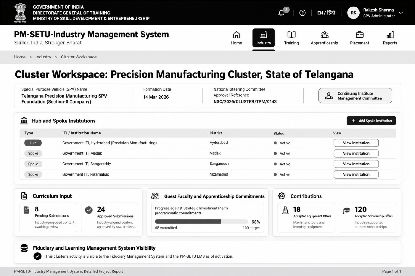This screenshot has width=415, height=276.
Task: Open Continuing Institute Management Committee
Action: click(355, 96)
